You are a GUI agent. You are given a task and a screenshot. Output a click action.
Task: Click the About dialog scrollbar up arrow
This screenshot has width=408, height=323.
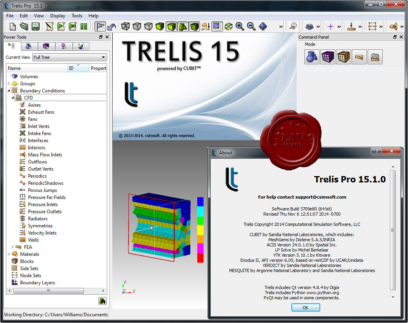(x=393, y=167)
